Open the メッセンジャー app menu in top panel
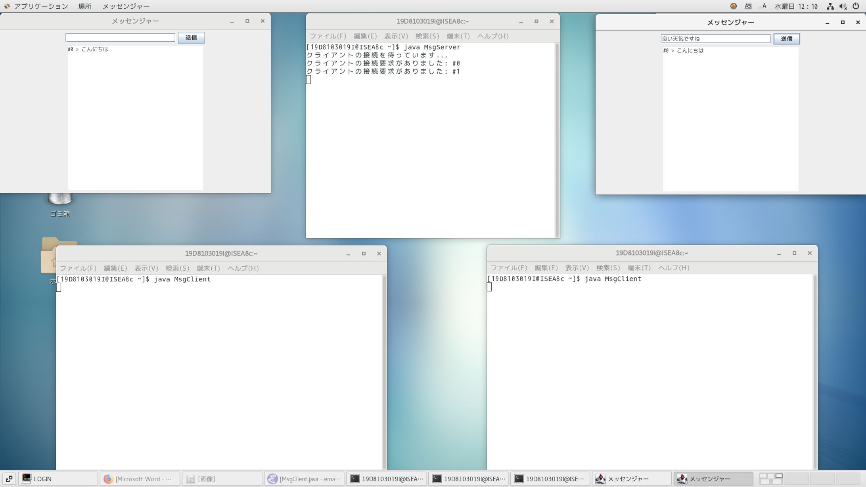Viewport: 866px width, 487px height. [126, 6]
